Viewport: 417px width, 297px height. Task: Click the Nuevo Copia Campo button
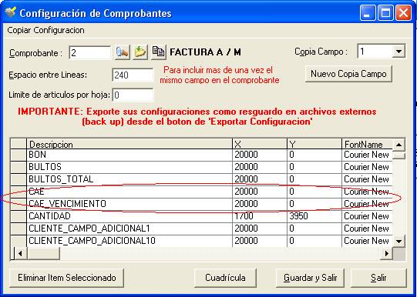tap(348, 74)
